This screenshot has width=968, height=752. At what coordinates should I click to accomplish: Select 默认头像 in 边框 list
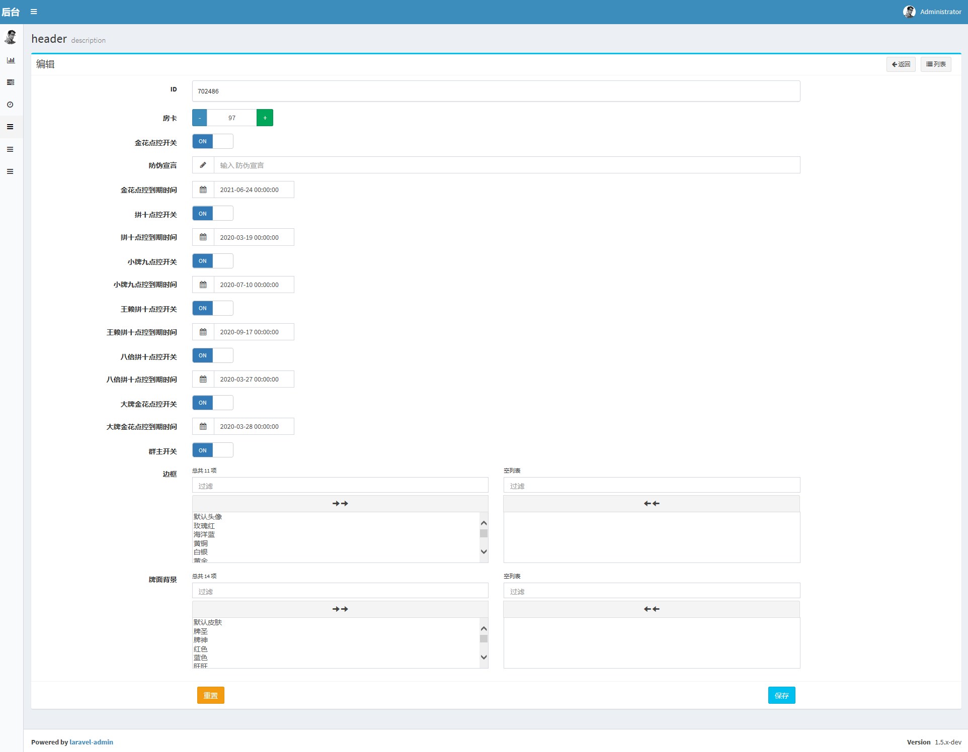[x=336, y=517]
